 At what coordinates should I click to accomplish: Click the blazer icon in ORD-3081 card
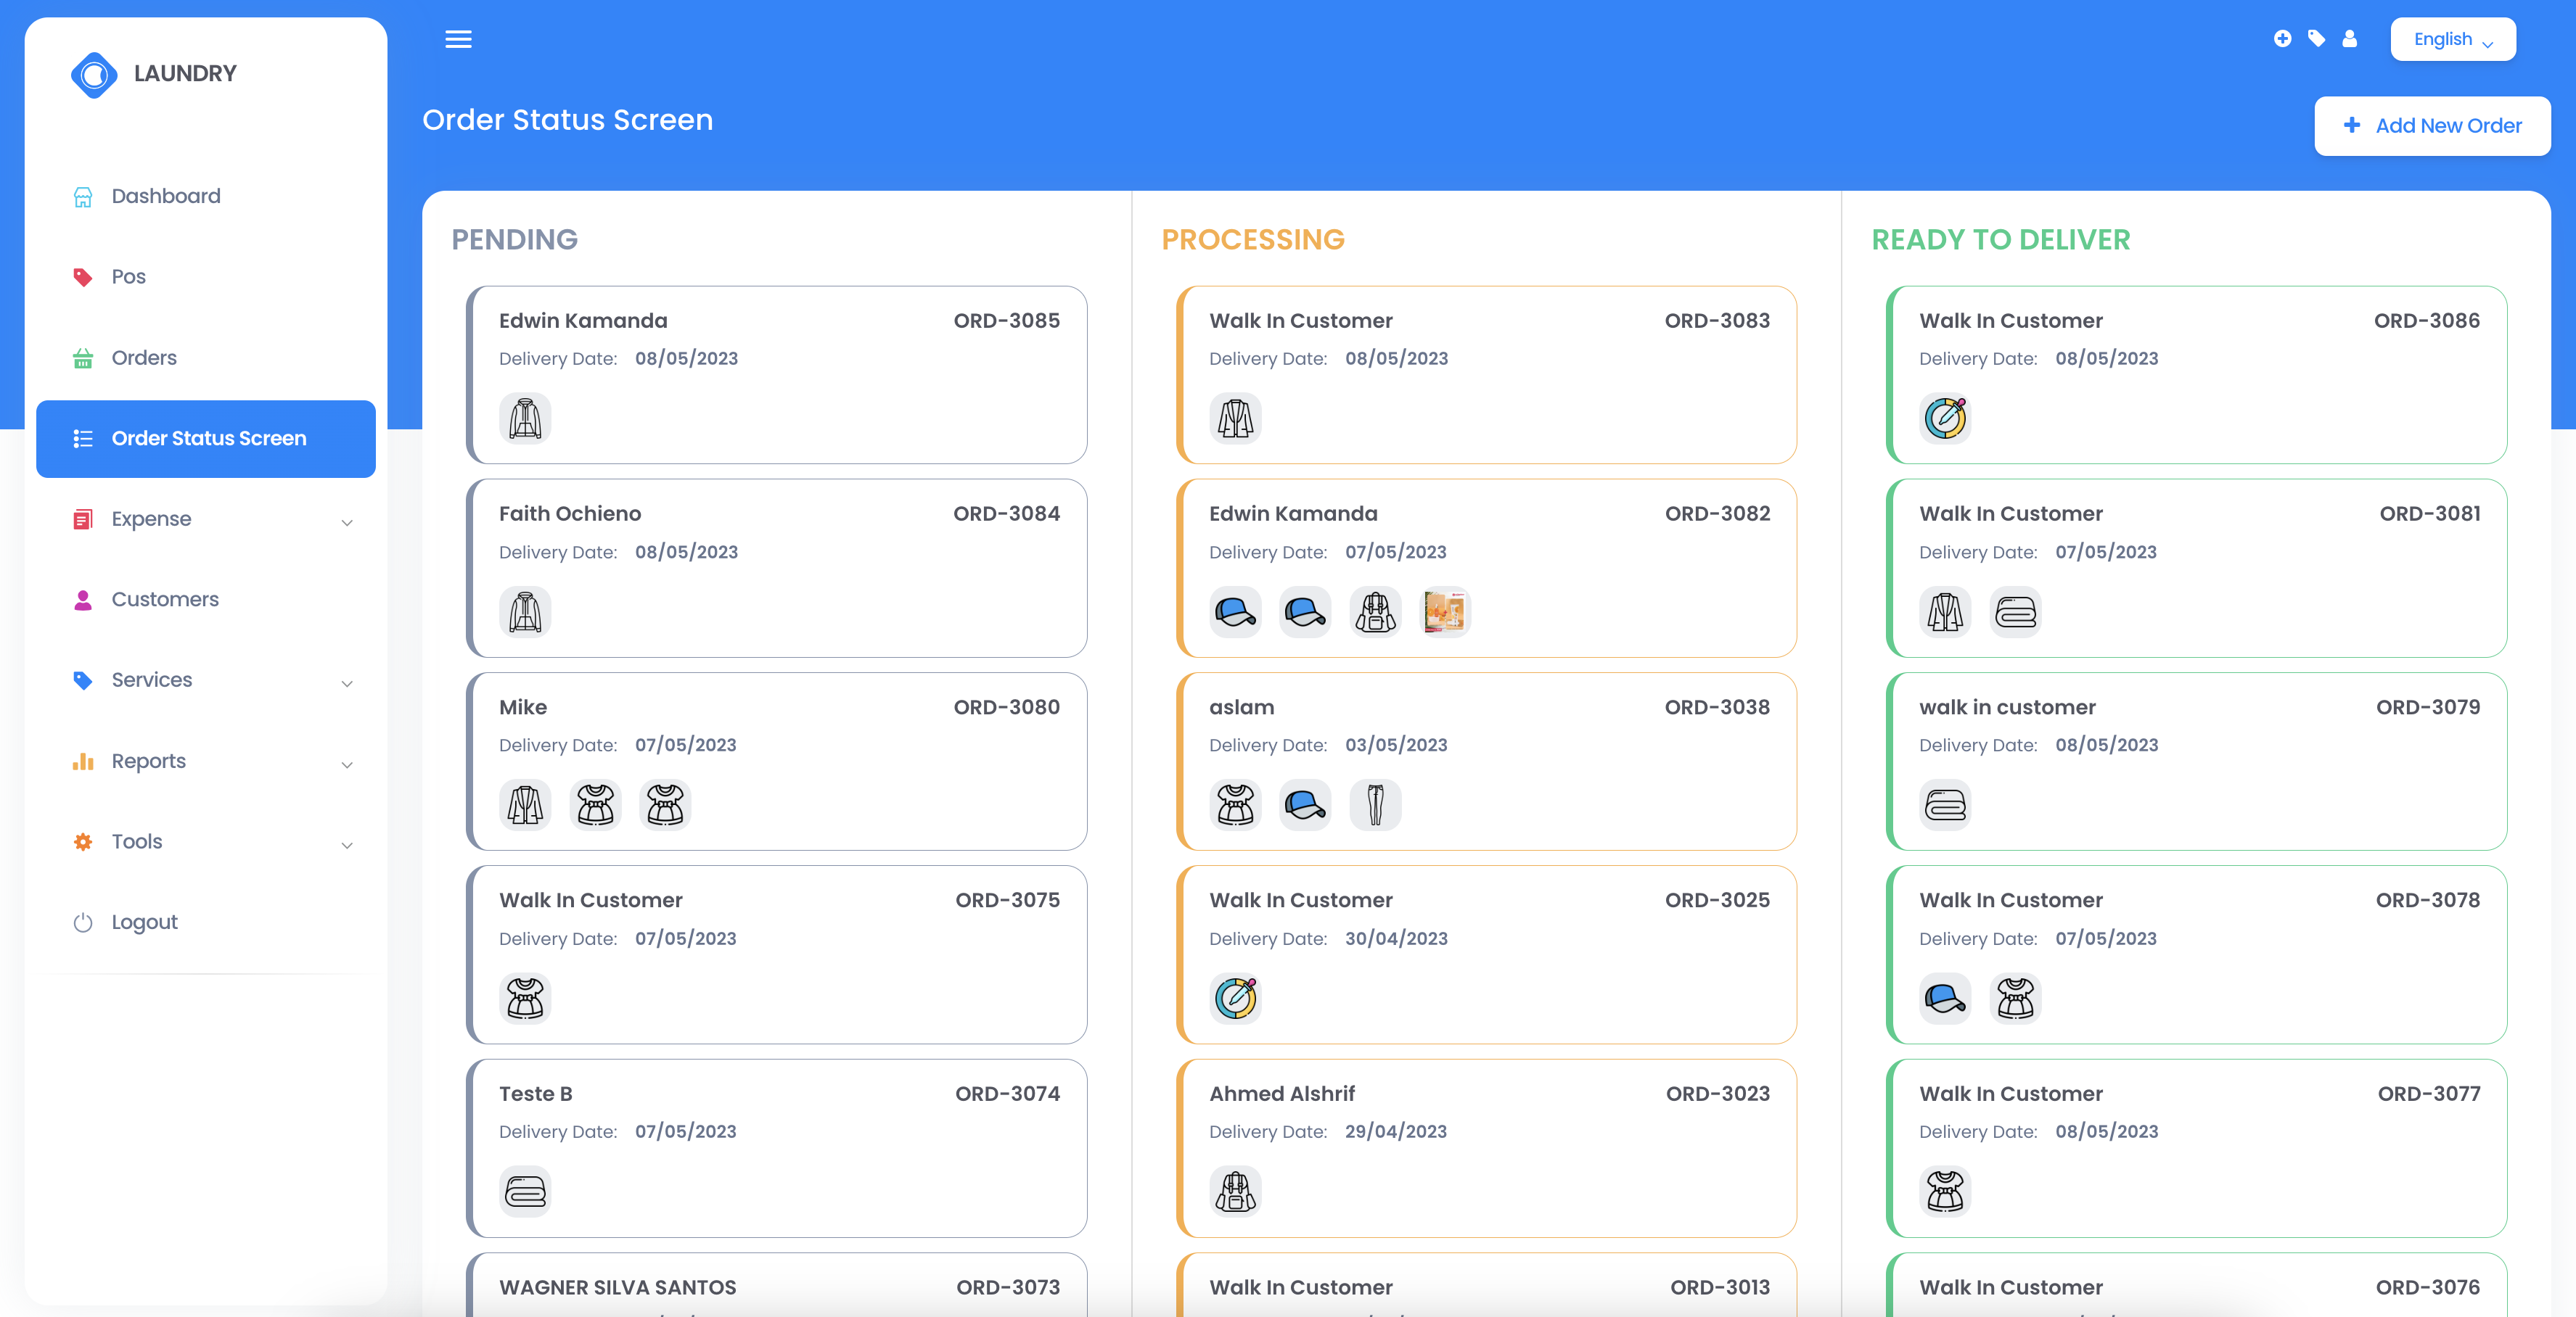click(x=1945, y=611)
